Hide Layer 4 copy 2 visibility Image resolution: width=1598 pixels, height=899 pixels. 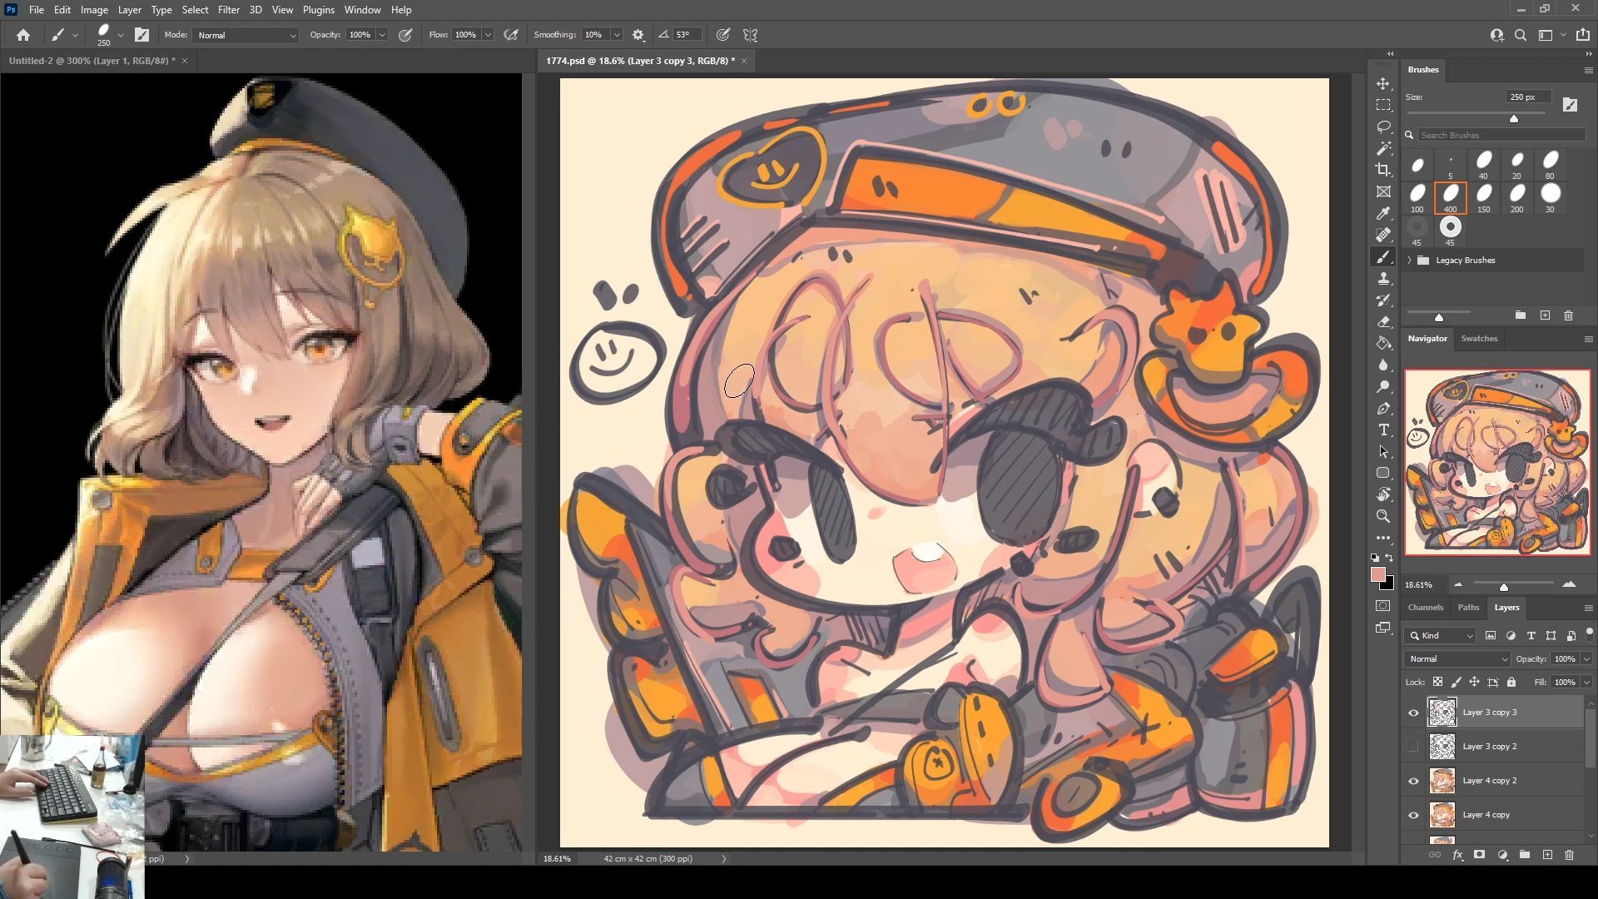pyautogui.click(x=1413, y=781)
